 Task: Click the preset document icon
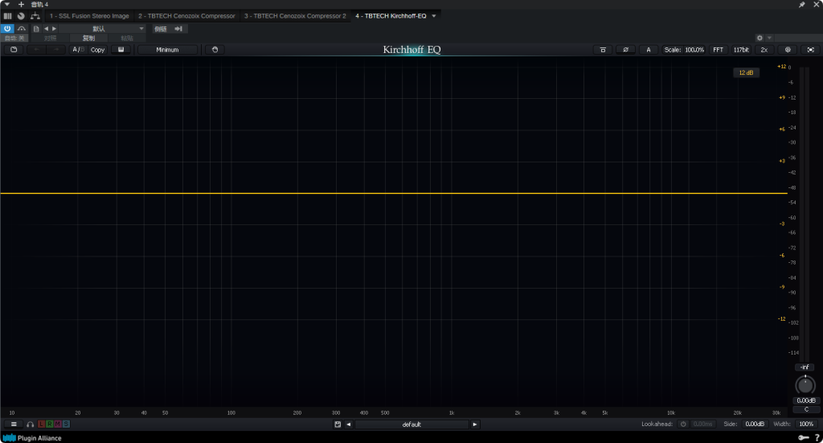36,29
